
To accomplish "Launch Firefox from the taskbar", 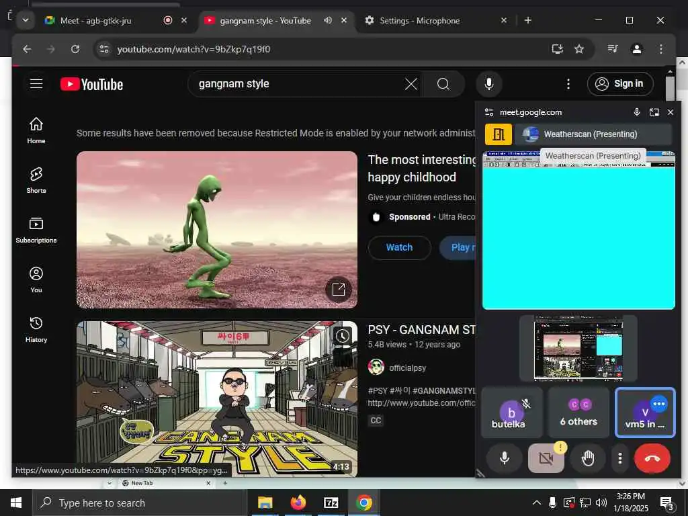I will (298, 503).
